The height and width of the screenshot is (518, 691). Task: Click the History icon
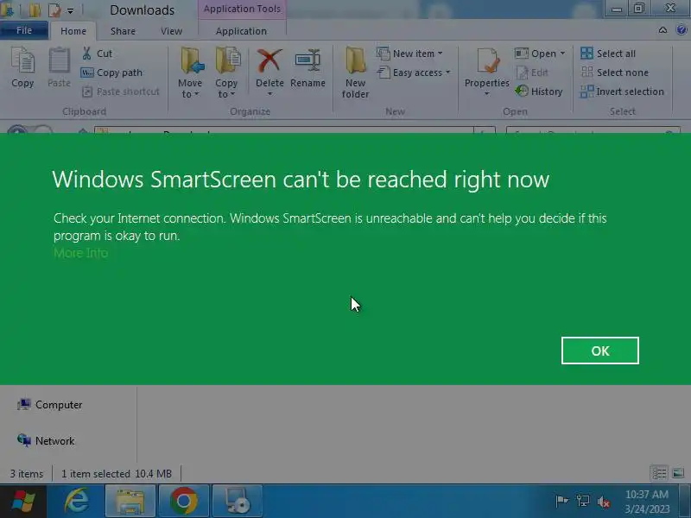(523, 92)
